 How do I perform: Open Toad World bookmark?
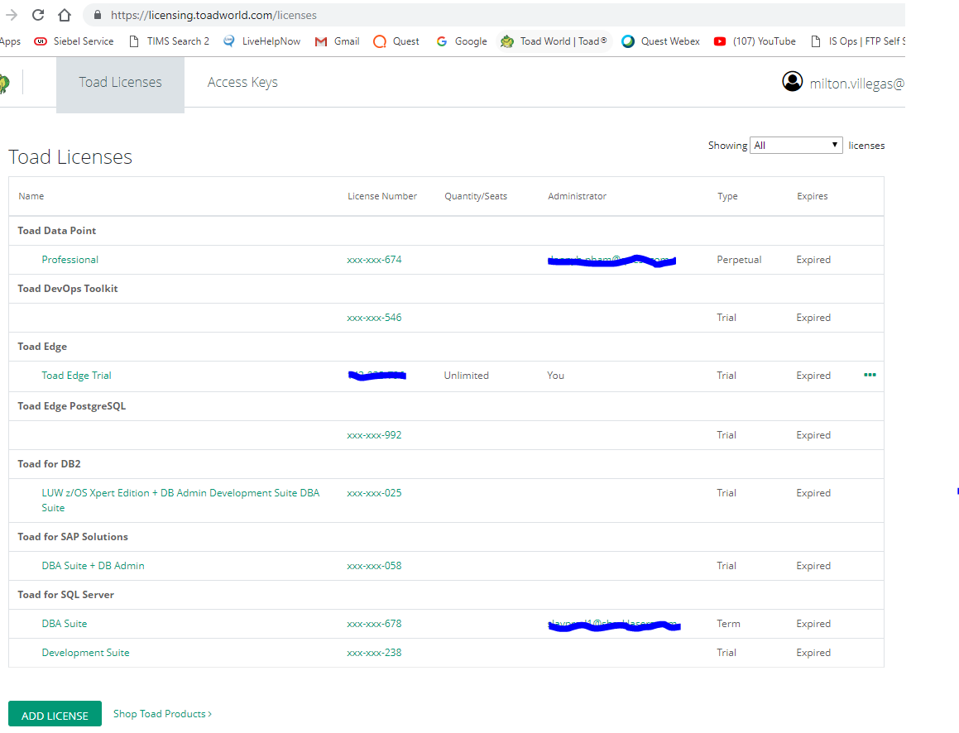click(554, 41)
